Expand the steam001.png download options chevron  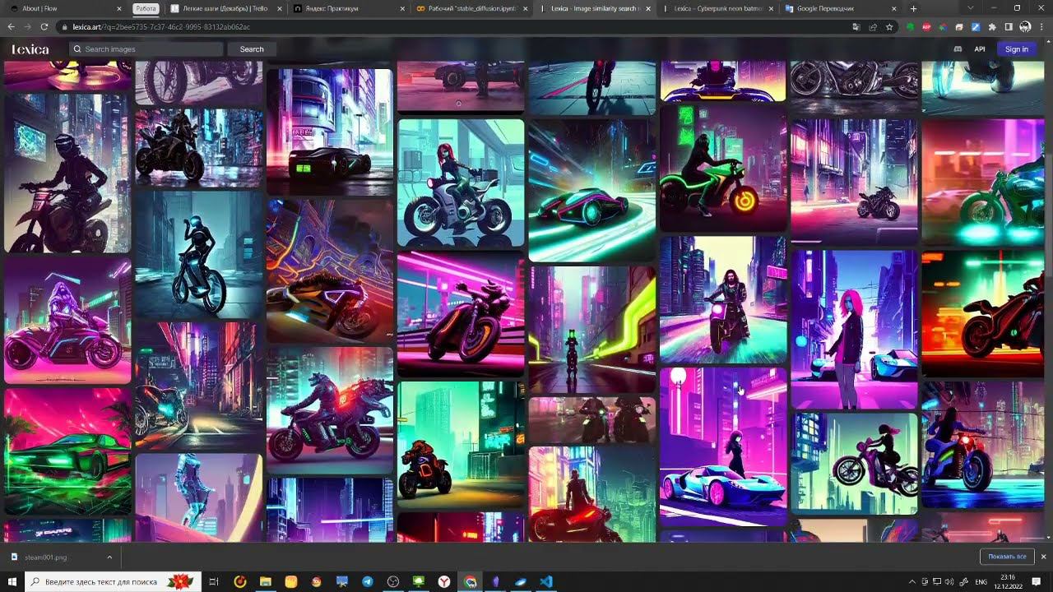pos(109,557)
